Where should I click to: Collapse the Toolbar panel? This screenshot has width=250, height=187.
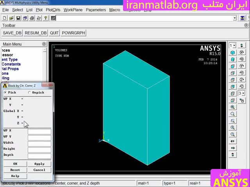pyautogui.click(x=246, y=25)
